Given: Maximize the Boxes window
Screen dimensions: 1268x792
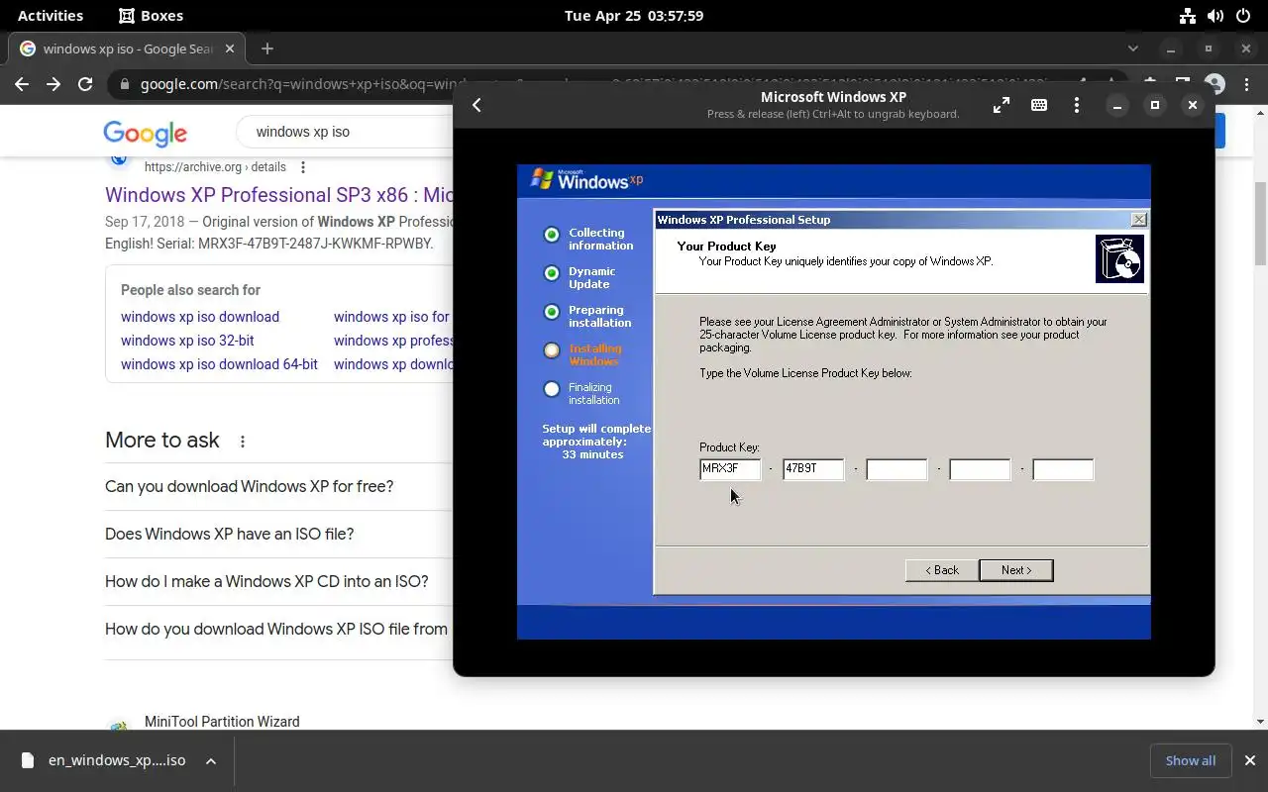Looking at the screenshot, I should [x=1154, y=105].
